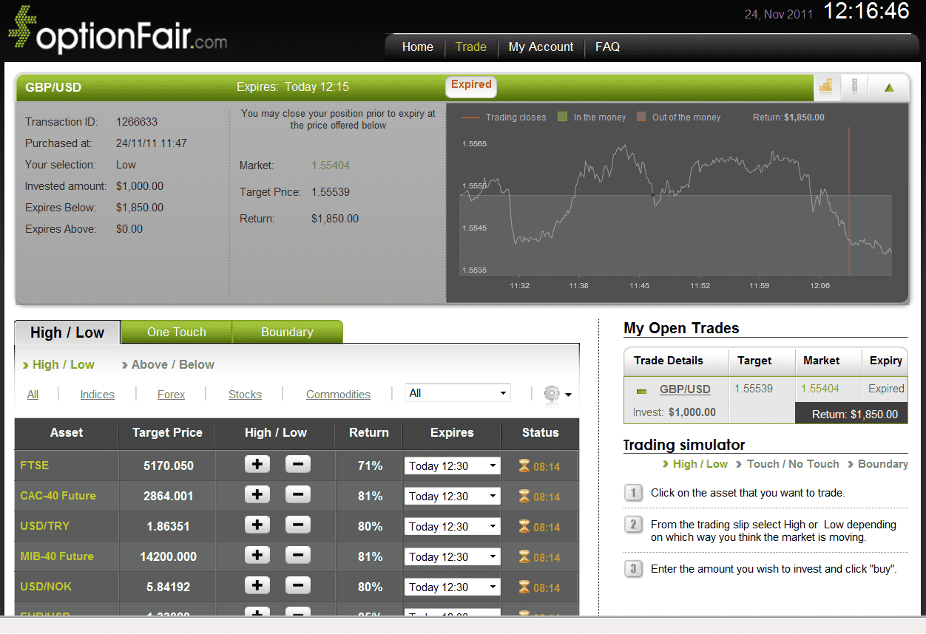Switch to the One Touch tab
Image resolution: width=926 pixels, height=634 pixels.
tap(176, 333)
